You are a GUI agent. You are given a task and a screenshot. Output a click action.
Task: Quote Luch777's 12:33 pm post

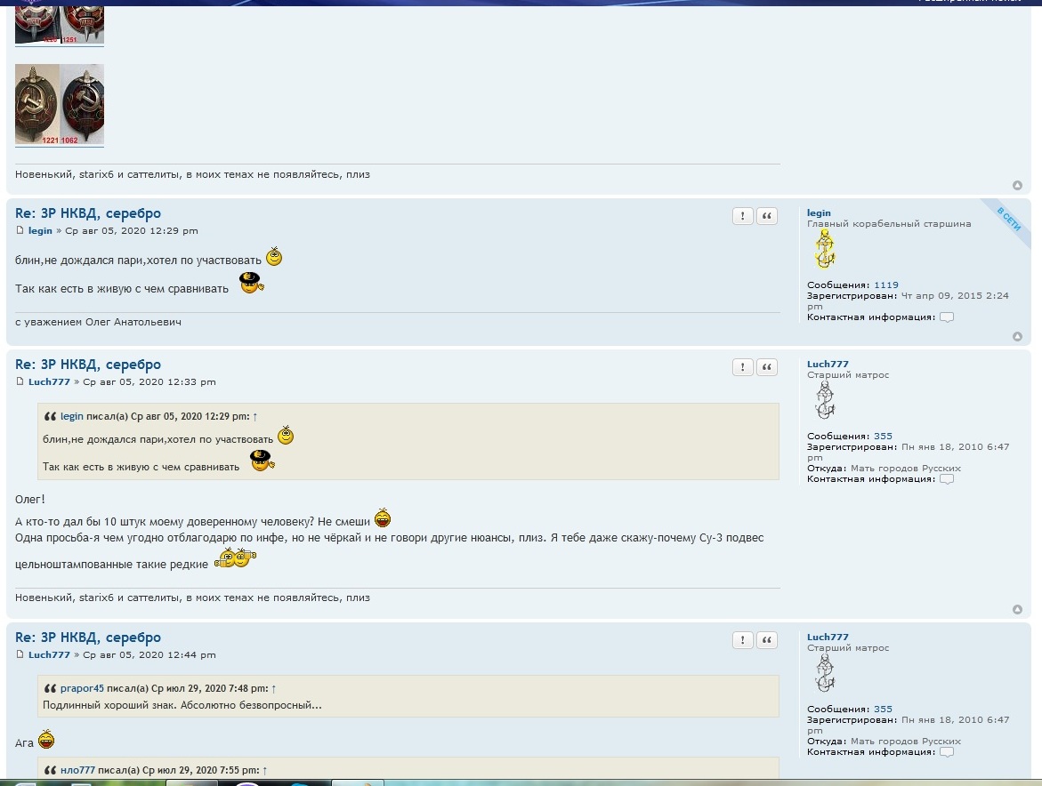point(766,367)
